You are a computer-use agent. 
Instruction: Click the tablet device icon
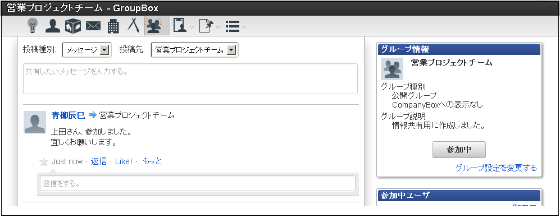[x=180, y=26]
